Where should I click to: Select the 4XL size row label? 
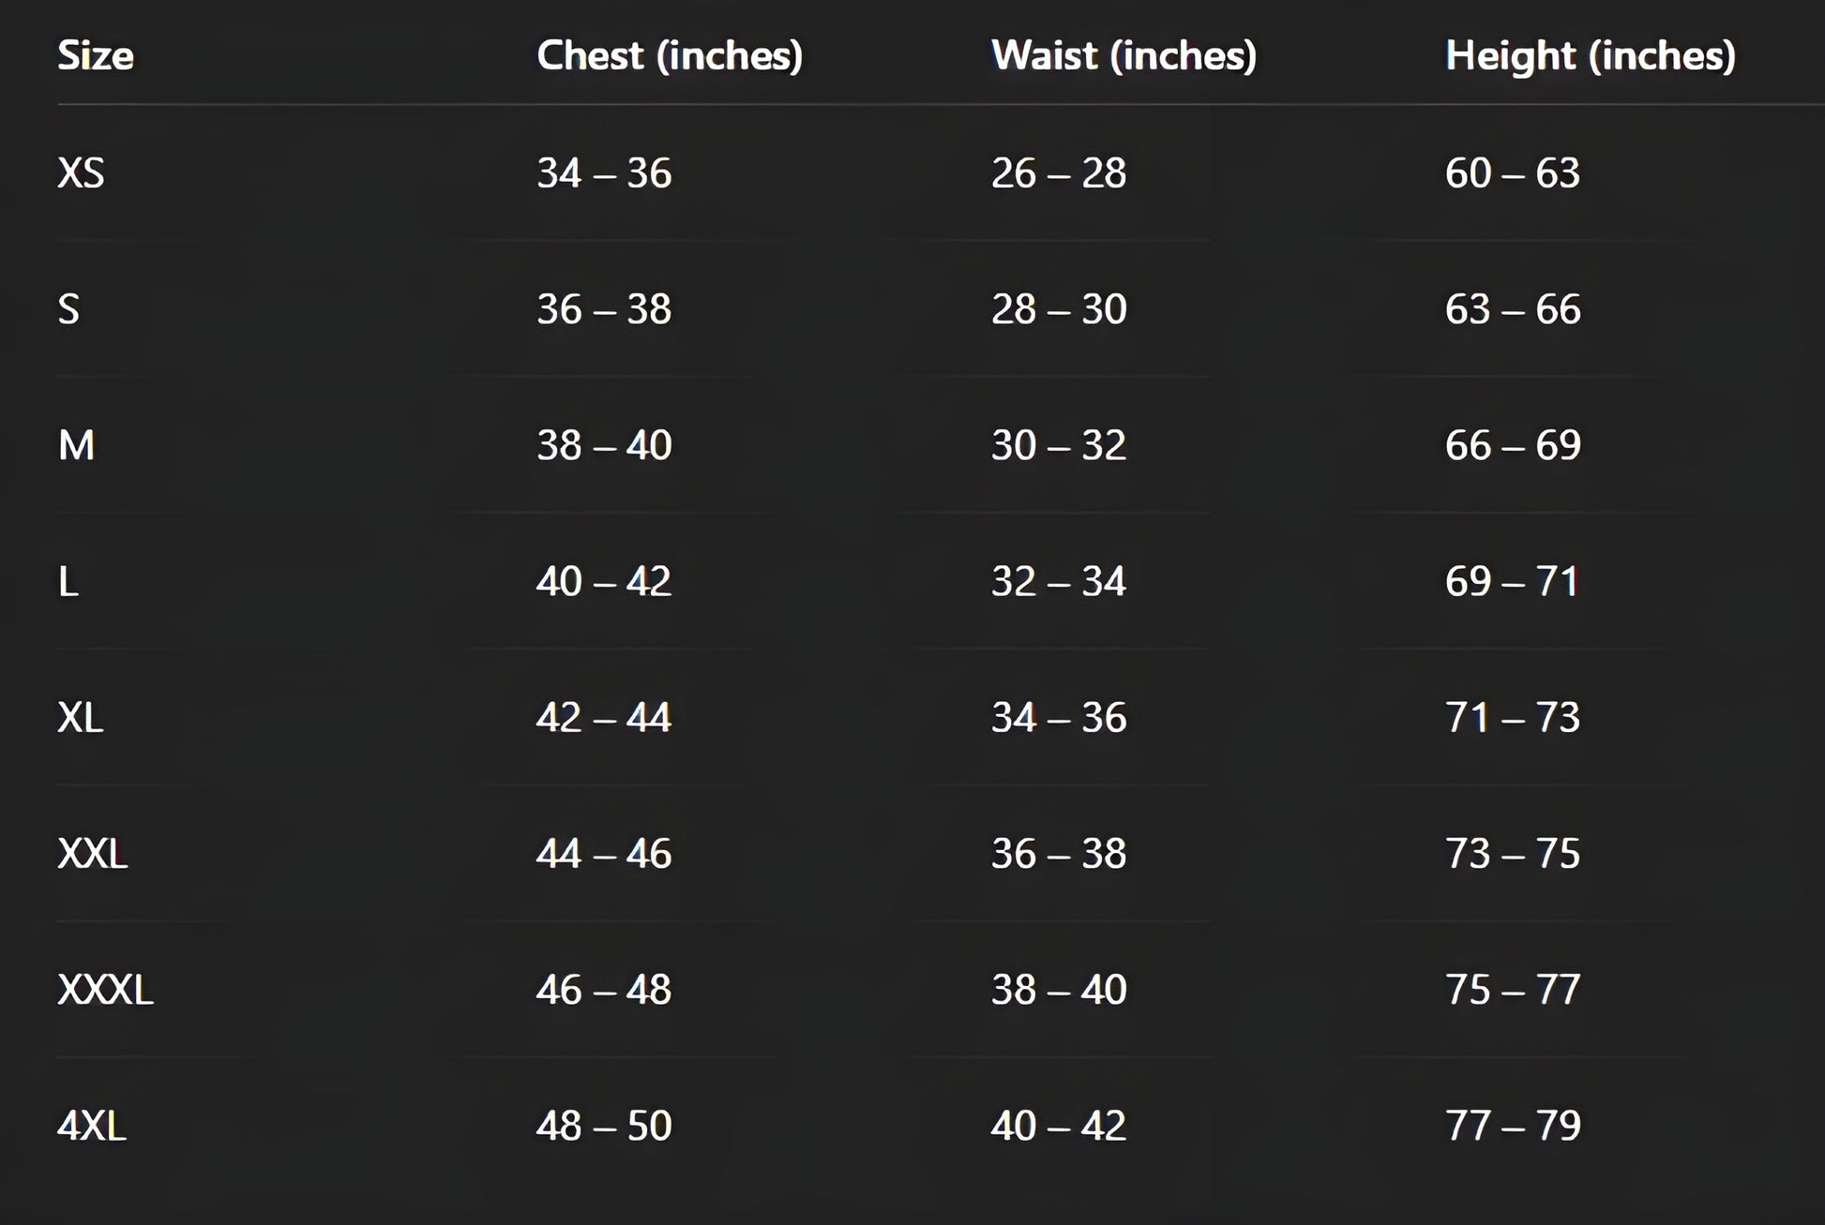click(92, 1126)
